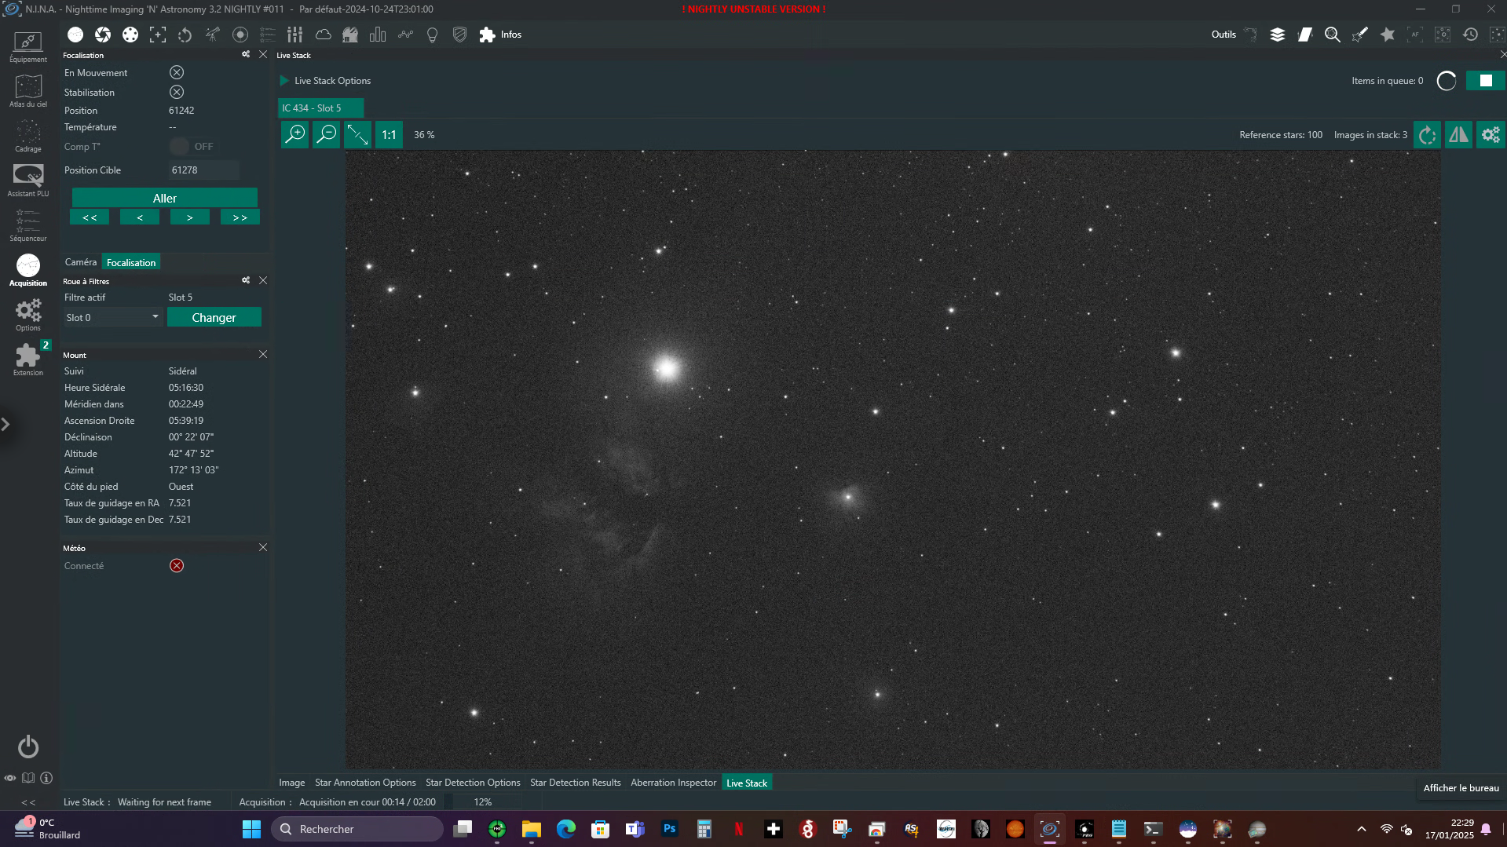The image size is (1507, 847).
Task: Switch to the Star Detection Results tab
Action: point(575,783)
